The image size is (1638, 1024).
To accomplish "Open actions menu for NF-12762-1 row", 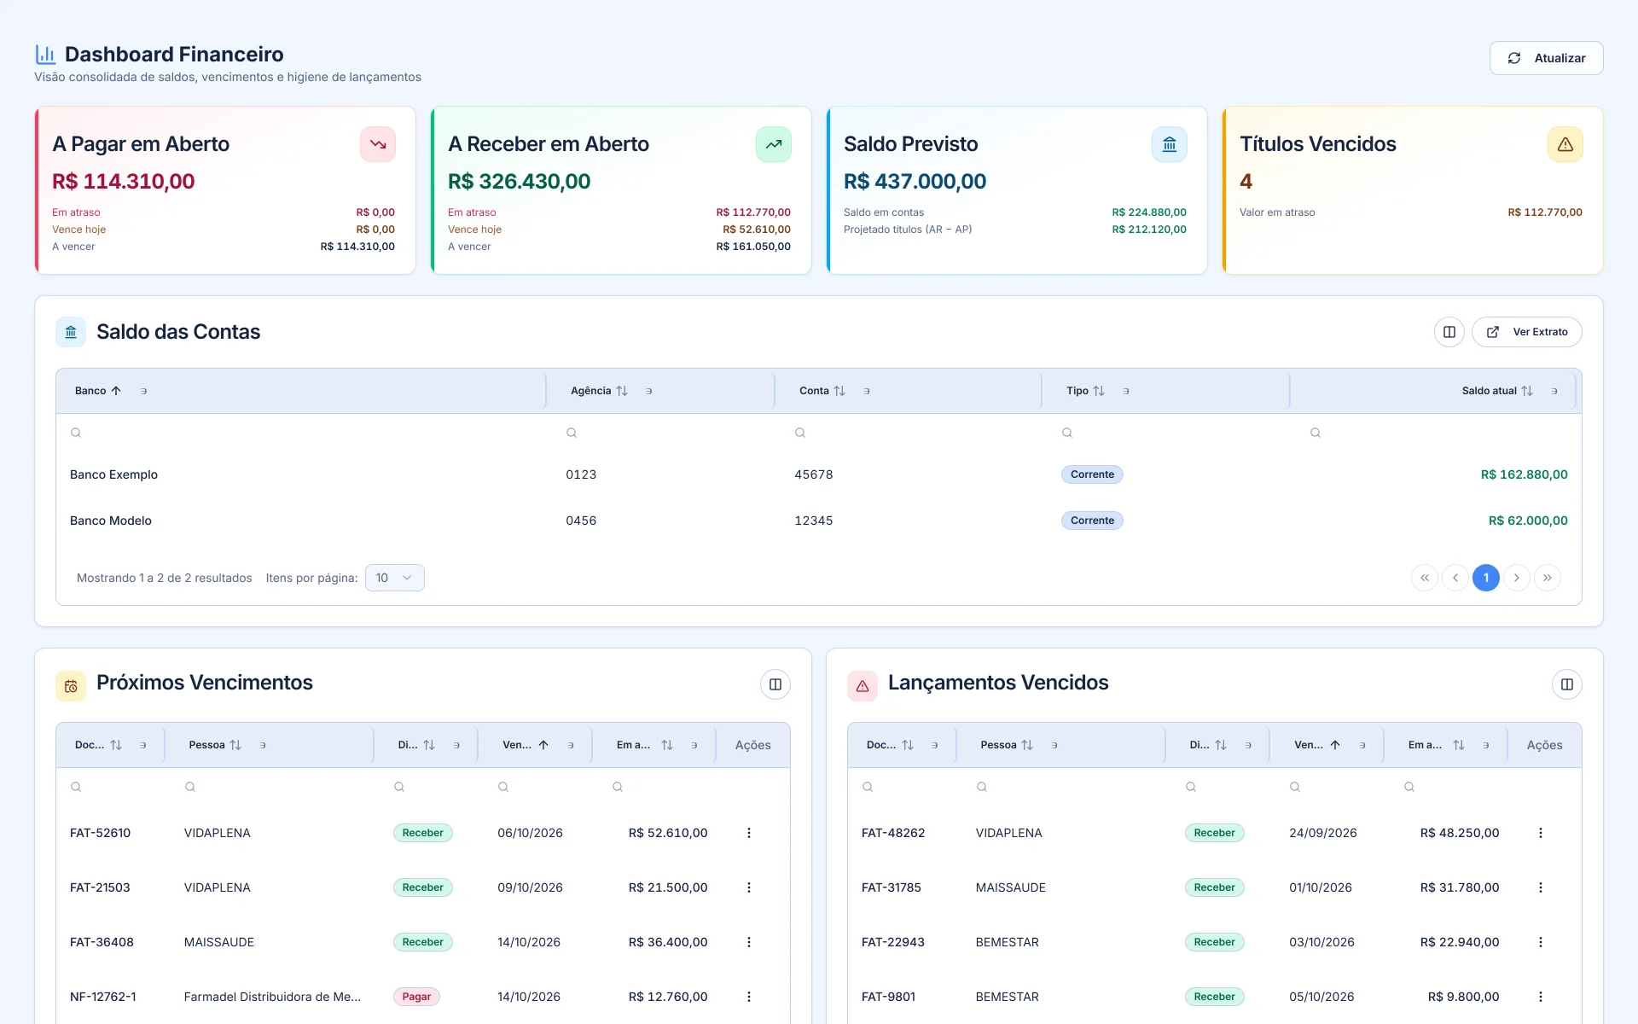I will pos(749,997).
